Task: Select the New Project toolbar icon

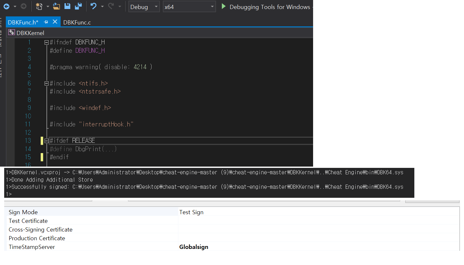Action: click(38, 6)
